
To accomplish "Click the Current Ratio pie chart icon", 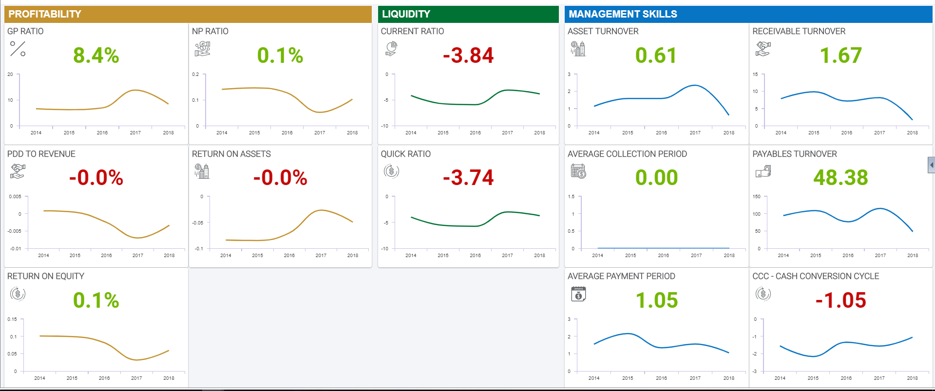I will click(391, 49).
